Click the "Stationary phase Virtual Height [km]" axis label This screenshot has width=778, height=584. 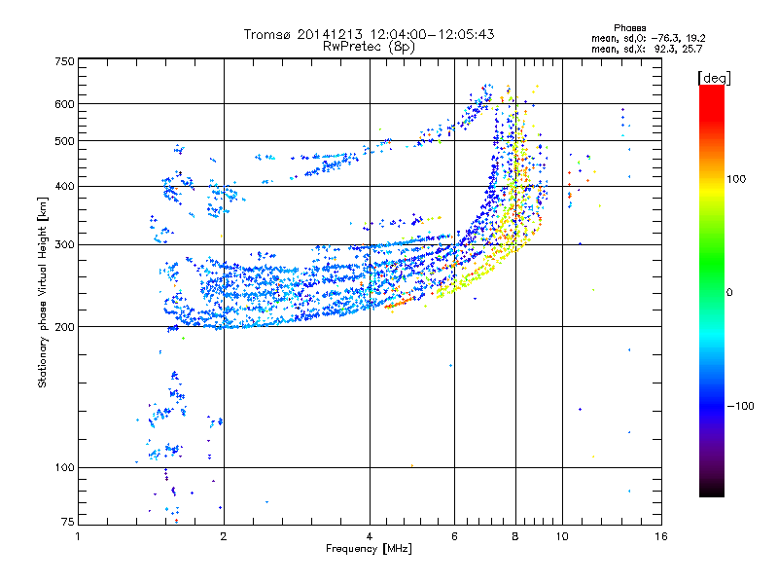42,292
